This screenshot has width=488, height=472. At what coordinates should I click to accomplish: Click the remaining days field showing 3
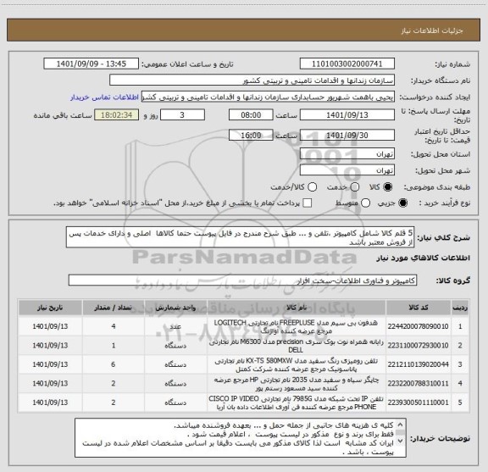[x=182, y=115]
